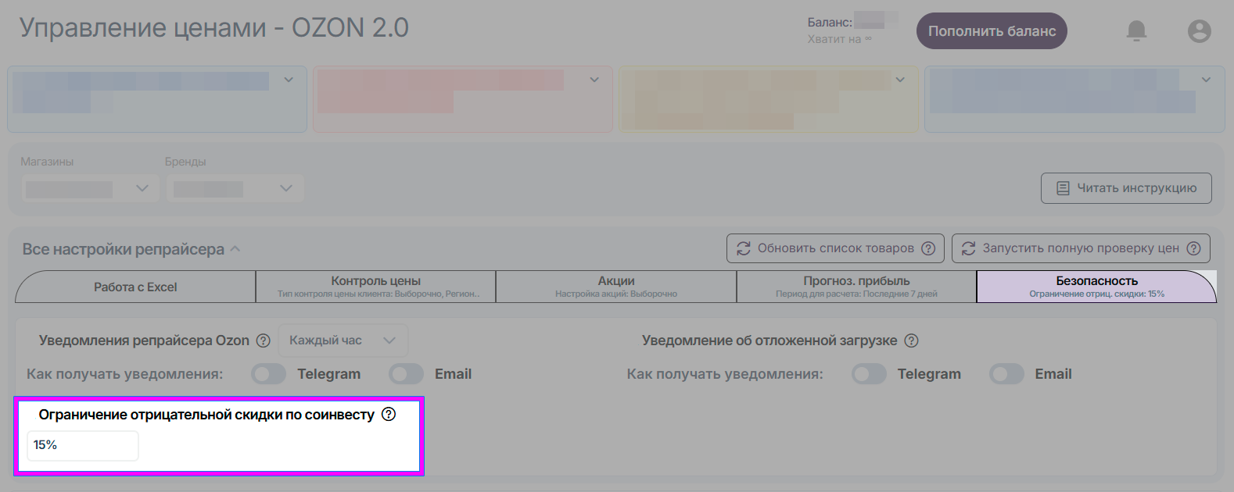Image resolution: width=1234 pixels, height=492 pixels.
Task: Click the Баланс label
Action: 830,23
